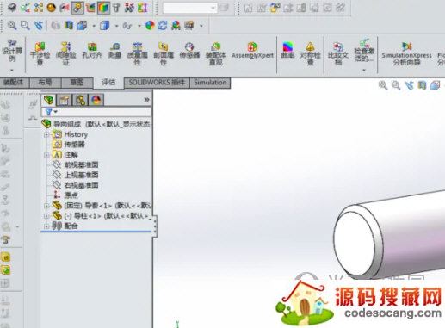Click the filter funnel icon in tree
The height and width of the screenshot is (328, 445).
49,112
